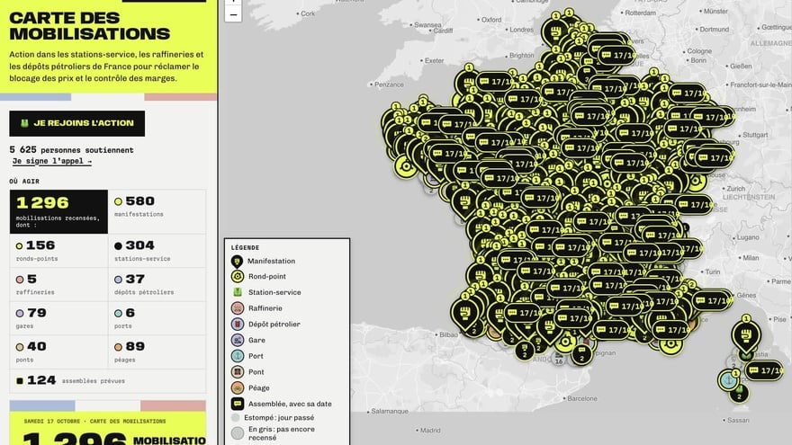Show the 124 assemblées prévues
The height and width of the screenshot is (445, 792).
point(108,380)
